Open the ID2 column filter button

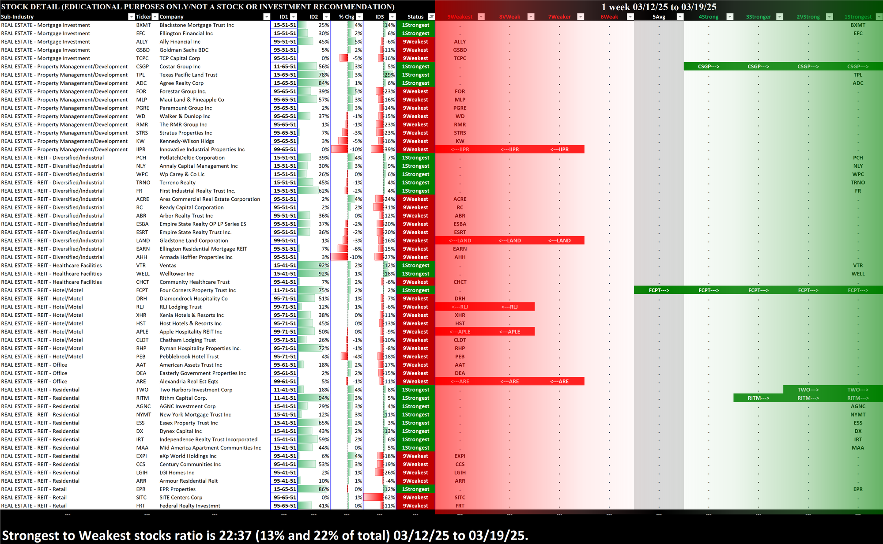pos(326,17)
